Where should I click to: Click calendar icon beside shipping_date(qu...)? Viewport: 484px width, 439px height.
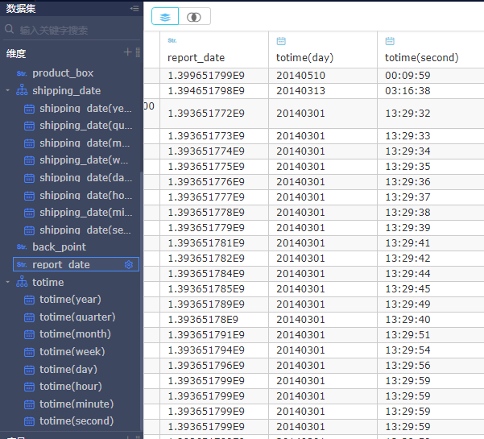pyautogui.click(x=29, y=126)
